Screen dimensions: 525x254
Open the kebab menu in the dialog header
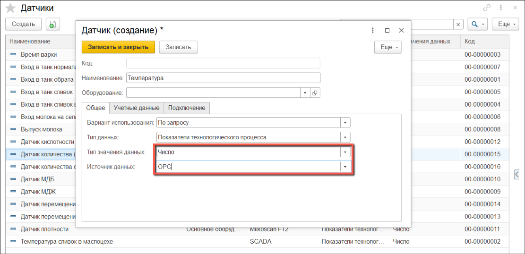coord(373,30)
